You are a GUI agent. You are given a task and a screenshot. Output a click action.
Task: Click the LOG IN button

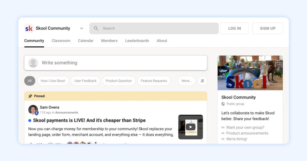pos(235,28)
